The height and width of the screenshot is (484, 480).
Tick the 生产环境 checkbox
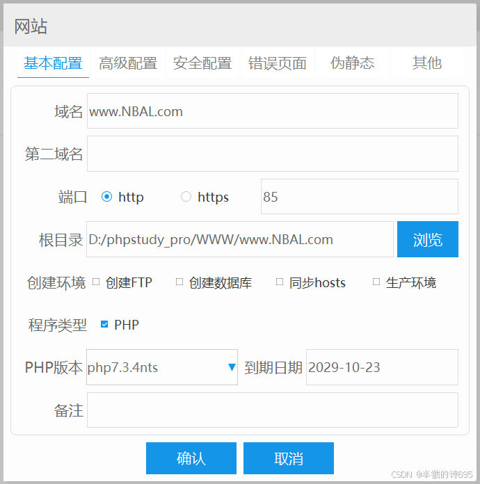(376, 282)
